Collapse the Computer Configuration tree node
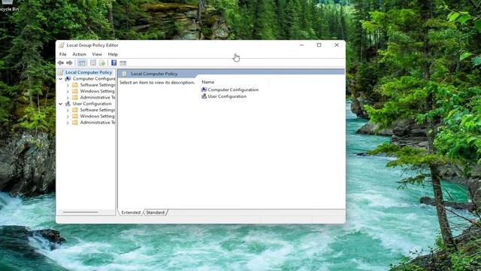Screen dimensions: 481x271 point(61,79)
